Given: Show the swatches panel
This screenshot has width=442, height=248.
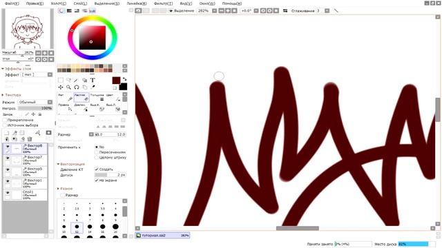Looking at the screenshot, I should click(92, 11).
